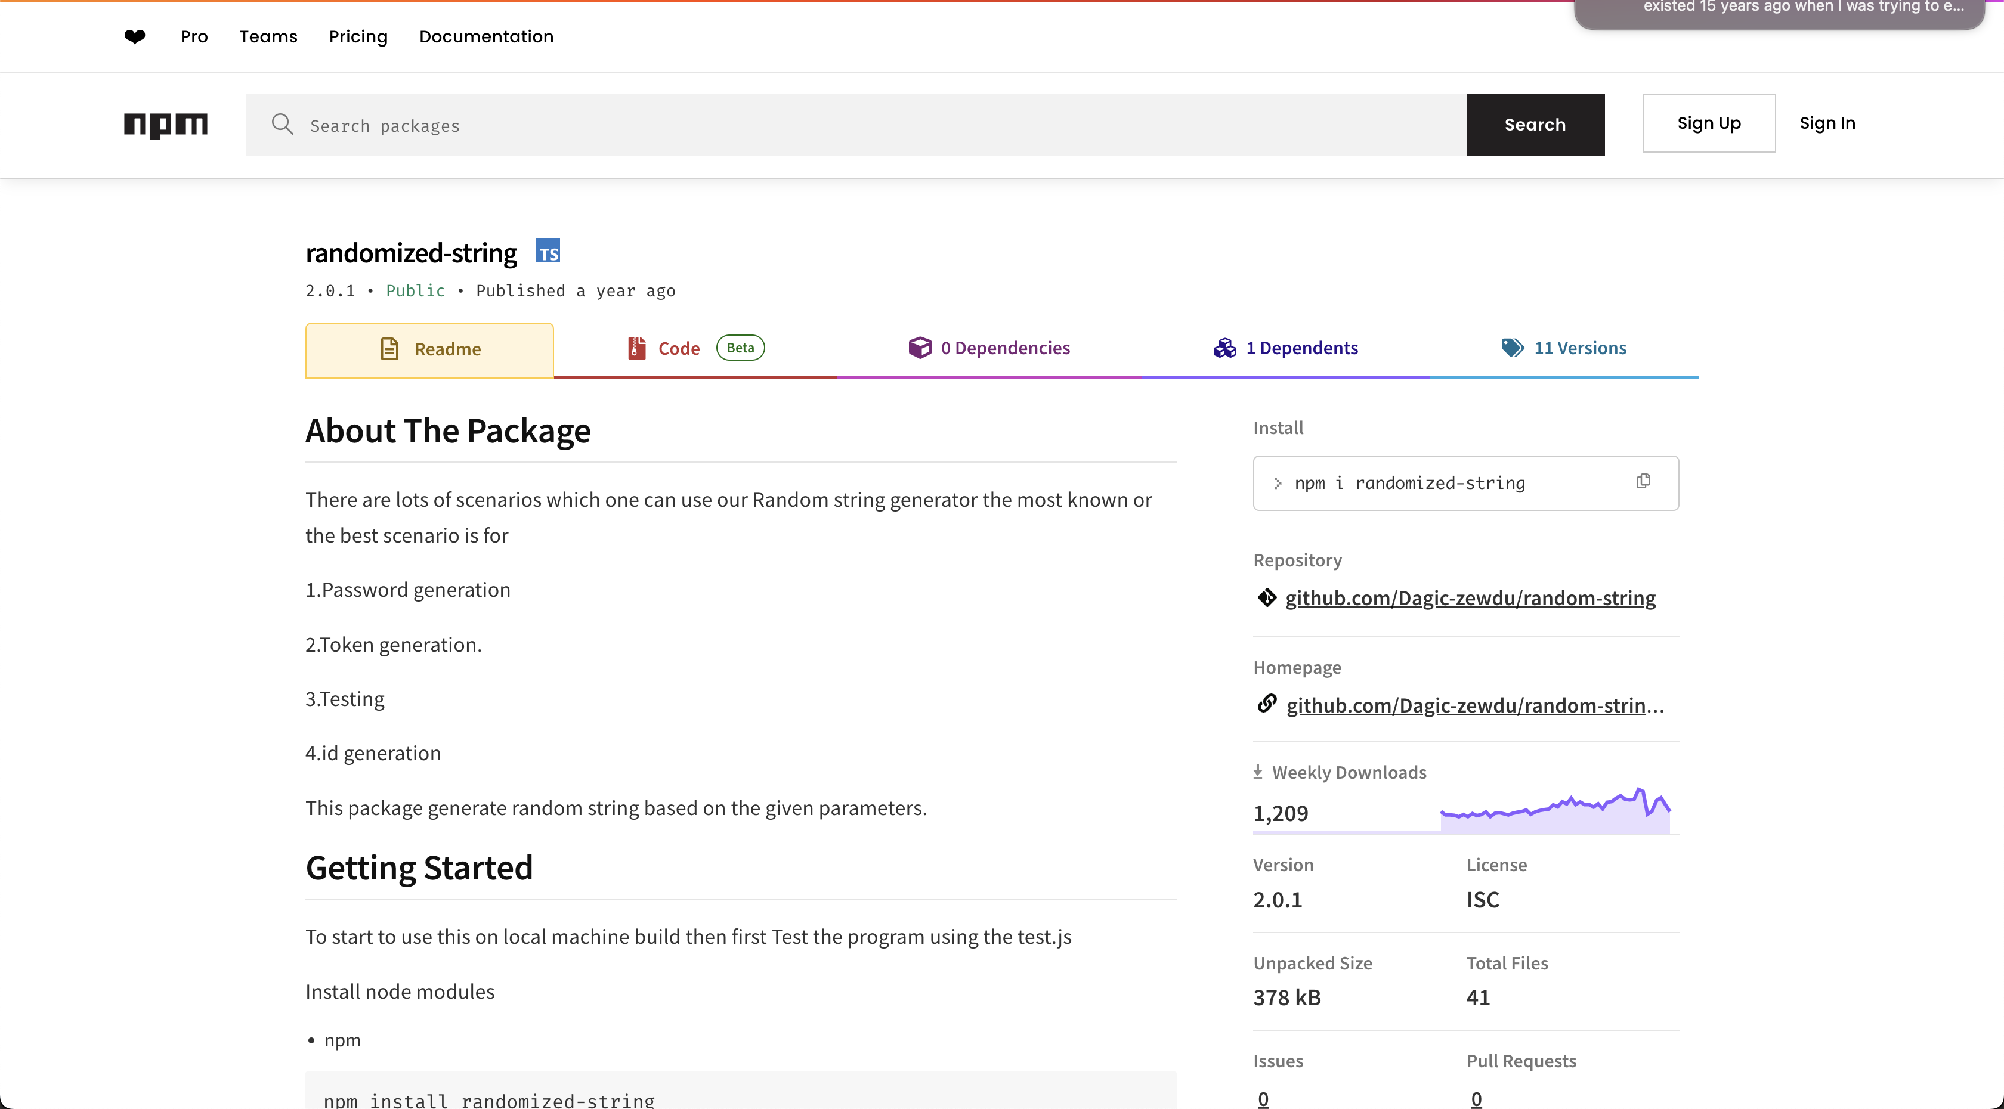The image size is (2004, 1109).
Task: Click the 'Getting Started' heading
Action: 419,868
